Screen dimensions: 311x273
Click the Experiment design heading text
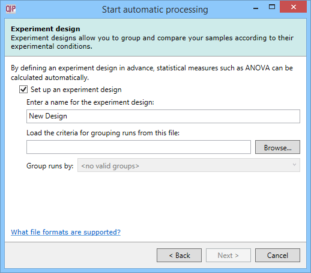[x=46, y=29]
